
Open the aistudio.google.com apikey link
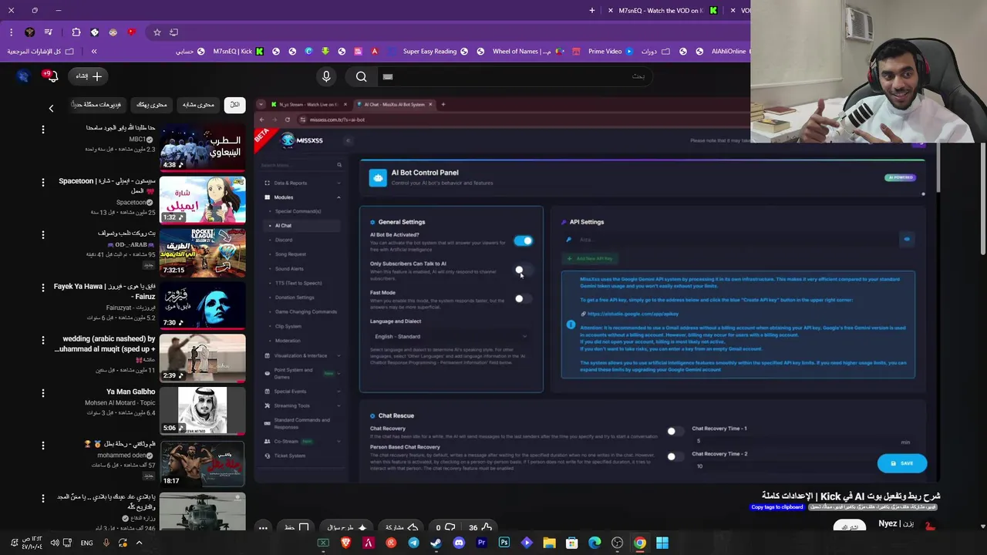[632, 314]
